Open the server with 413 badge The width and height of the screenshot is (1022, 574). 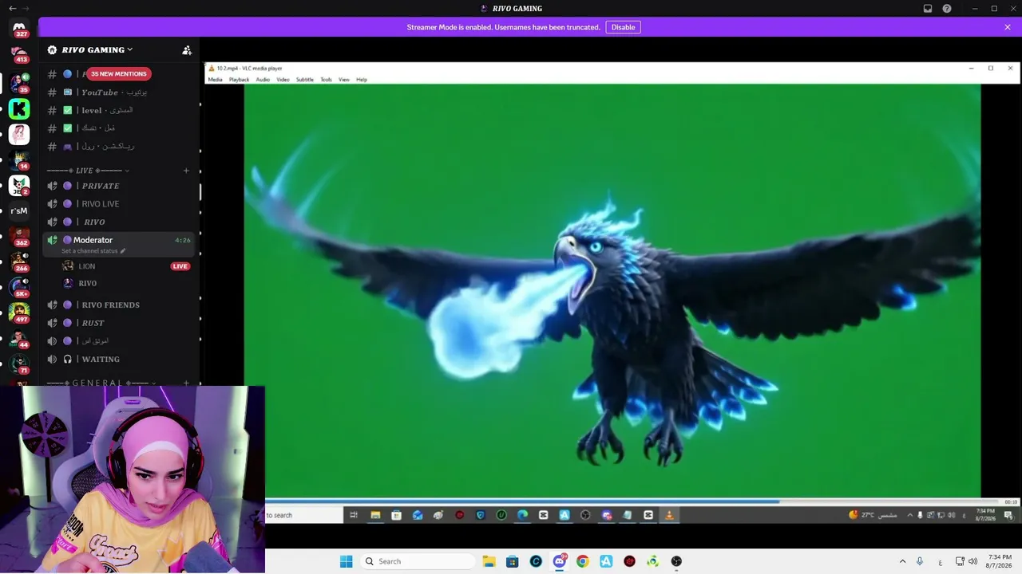click(19, 54)
